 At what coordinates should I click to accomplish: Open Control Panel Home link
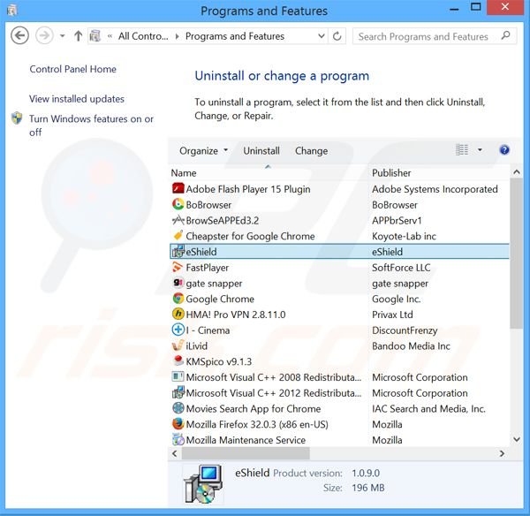point(73,69)
